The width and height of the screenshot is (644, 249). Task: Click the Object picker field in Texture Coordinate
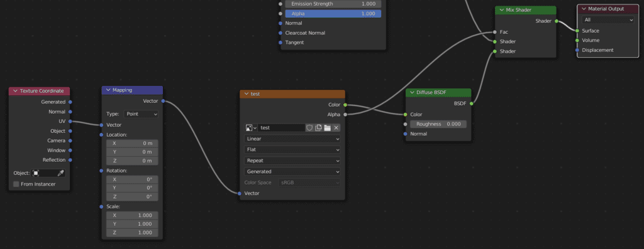click(48, 173)
